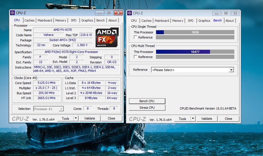Click Package value Socket AM3+ (942)
263x156 pixels.
click(x=63, y=40)
